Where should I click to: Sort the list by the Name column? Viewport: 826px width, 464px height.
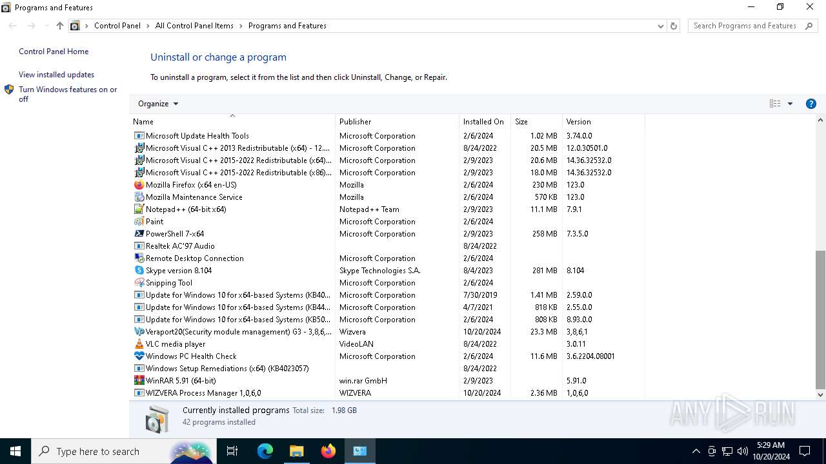(x=232, y=121)
